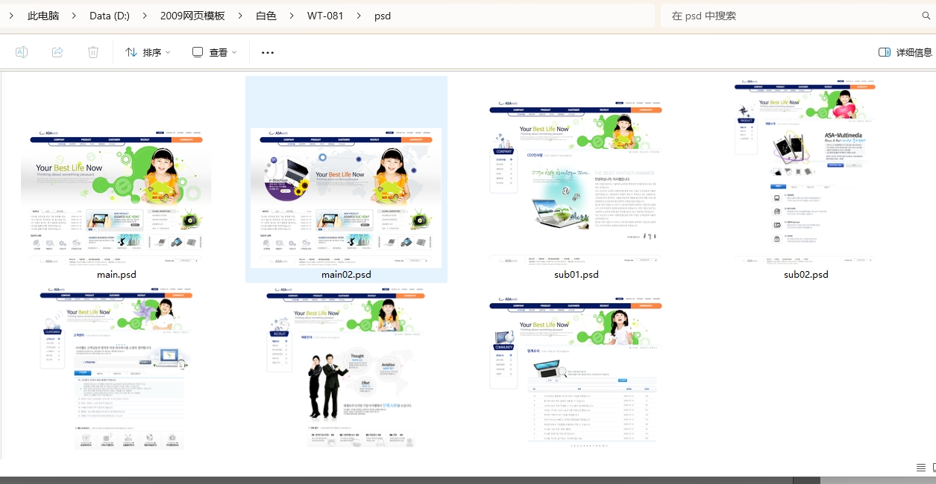
Task: Navigate to 2009网页模板 breadcrumb folder
Action: 192,16
